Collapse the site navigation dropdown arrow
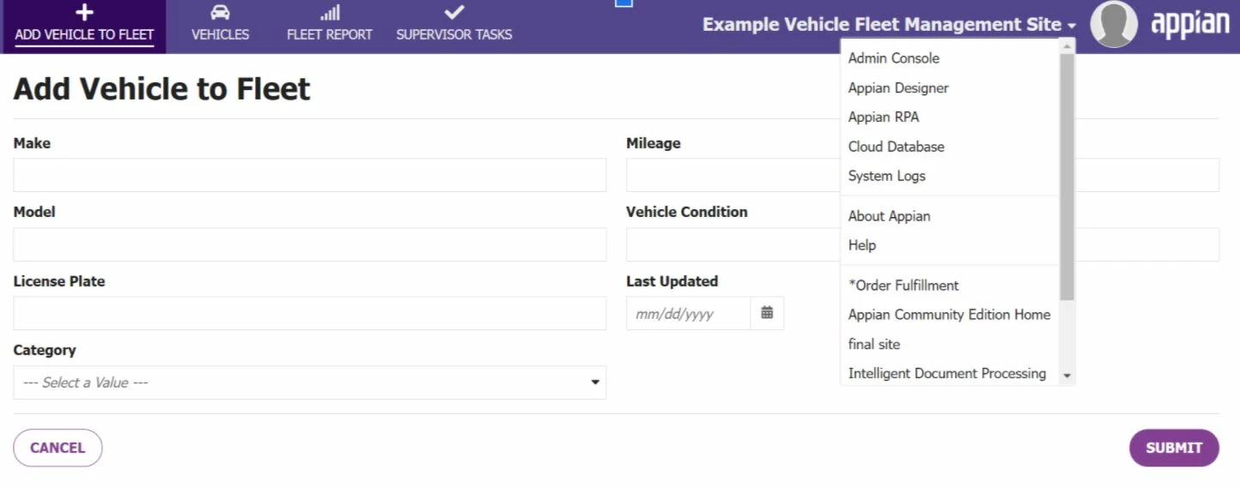 pos(1072,26)
